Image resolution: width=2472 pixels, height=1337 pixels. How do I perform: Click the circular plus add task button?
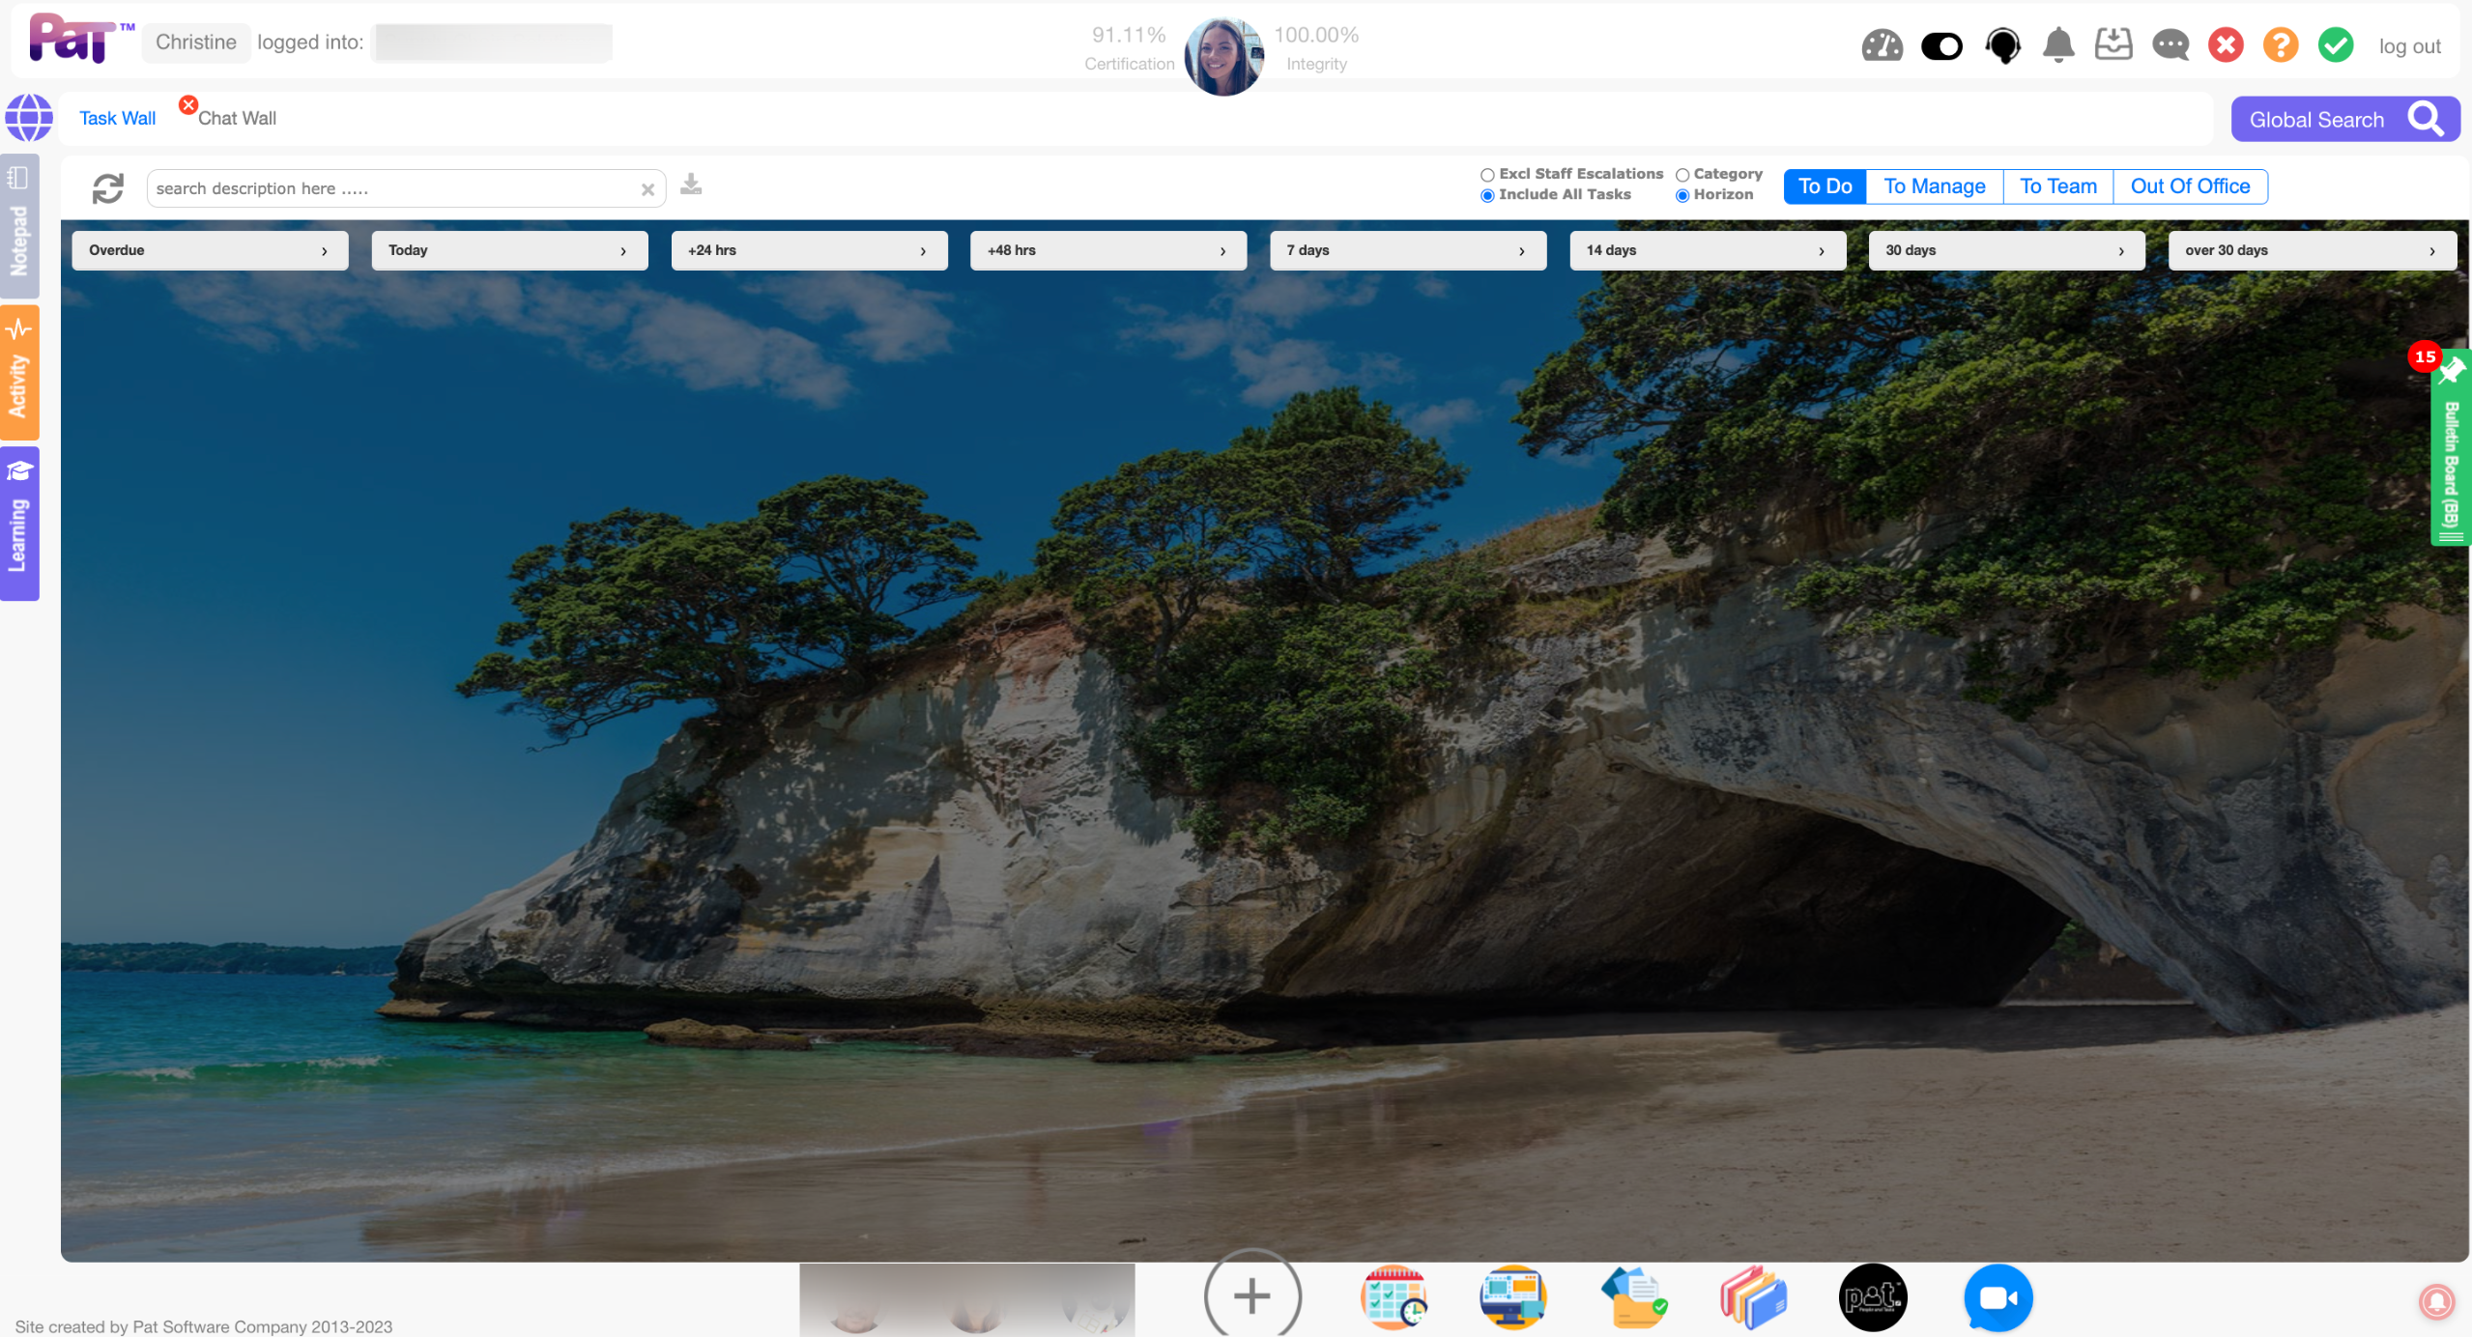click(1251, 1295)
